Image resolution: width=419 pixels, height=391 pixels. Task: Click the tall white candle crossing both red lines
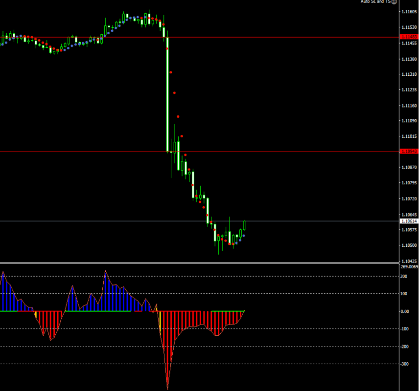click(167, 95)
